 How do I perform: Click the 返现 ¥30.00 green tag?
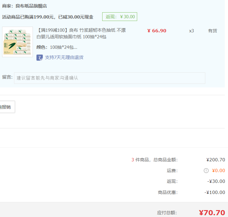point(120,16)
